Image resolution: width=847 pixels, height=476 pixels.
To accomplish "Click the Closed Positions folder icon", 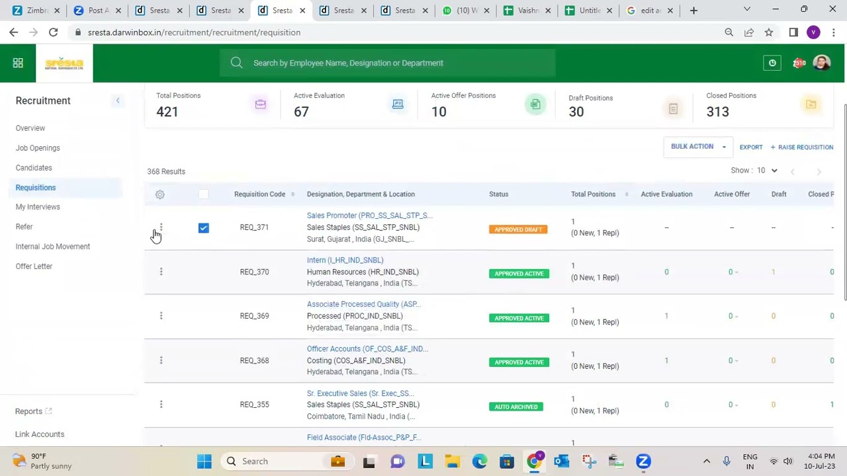I will click(x=811, y=104).
